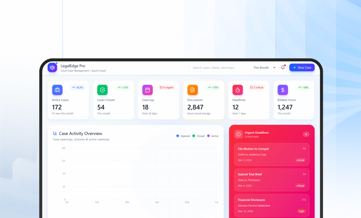This screenshot has height=218, width=361.
Task: Click the Cases Closed checkmark icon
Action: coord(102,90)
